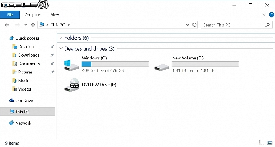Switch to large thumbnails view icon

[270, 143]
